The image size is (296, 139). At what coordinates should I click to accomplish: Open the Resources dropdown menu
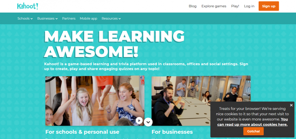pos(111,18)
